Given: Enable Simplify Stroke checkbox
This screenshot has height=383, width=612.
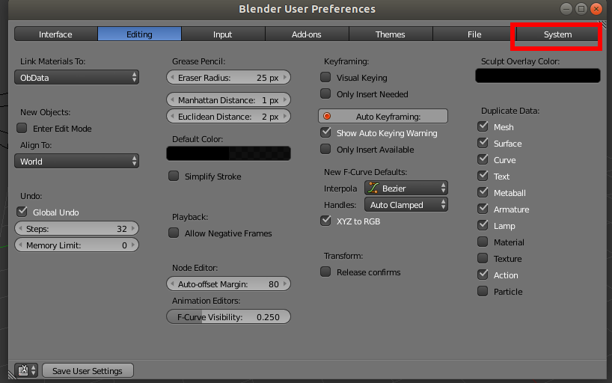Looking at the screenshot, I should click(174, 176).
